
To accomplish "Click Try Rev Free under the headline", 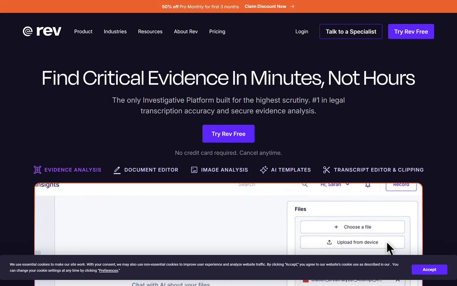I will click(x=228, y=134).
